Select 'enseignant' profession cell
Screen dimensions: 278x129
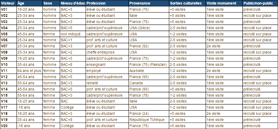[107, 64]
